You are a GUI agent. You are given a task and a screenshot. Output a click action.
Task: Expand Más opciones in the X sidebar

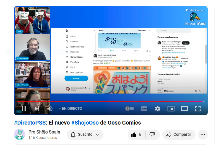[x=74, y=72]
